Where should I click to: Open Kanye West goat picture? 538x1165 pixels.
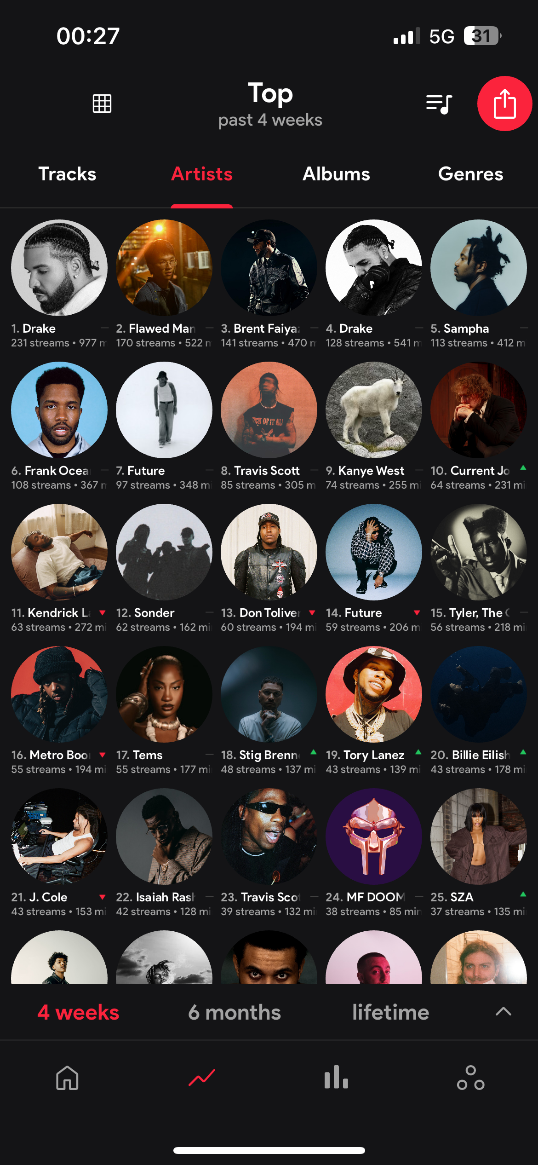coord(374,410)
